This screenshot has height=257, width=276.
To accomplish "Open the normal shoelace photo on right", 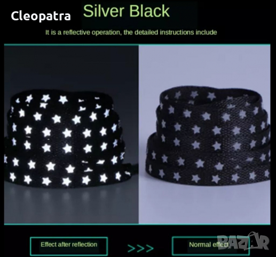I will (204, 134).
